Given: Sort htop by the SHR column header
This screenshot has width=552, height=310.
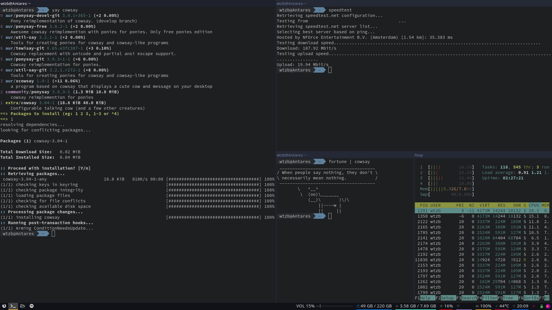Looking at the screenshot, I should coord(517,205).
